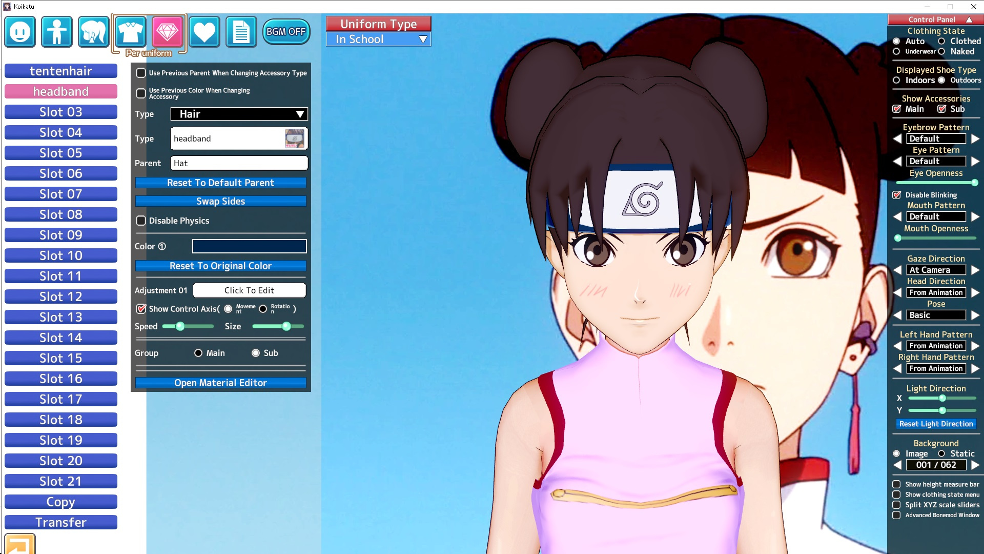Select Static background radio button
The height and width of the screenshot is (554, 984).
coord(941,453)
